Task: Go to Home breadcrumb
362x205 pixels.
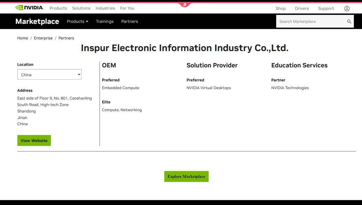Action: (x=23, y=38)
